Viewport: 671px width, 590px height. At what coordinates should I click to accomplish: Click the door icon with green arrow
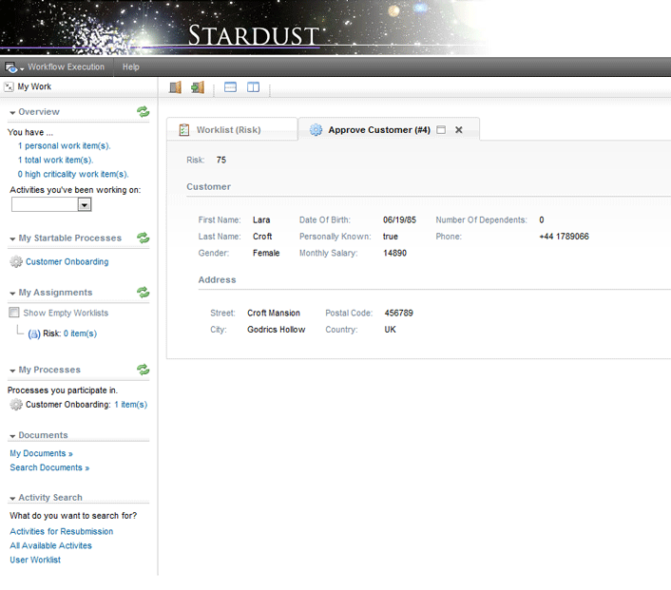(x=198, y=87)
